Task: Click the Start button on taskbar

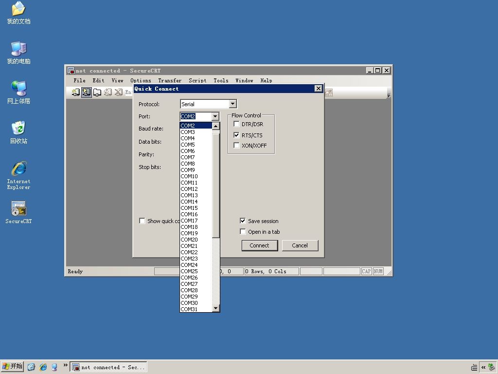Action: tap(13, 367)
